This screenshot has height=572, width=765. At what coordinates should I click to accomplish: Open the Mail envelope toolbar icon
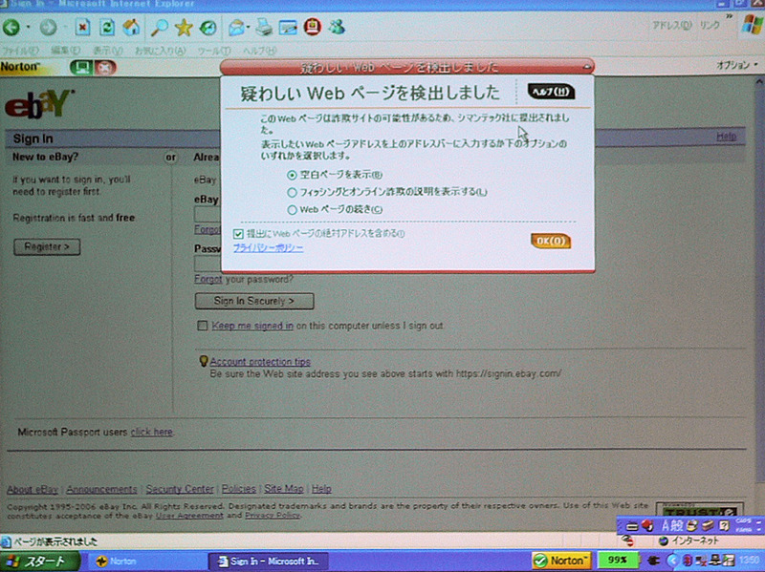pos(235,28)
